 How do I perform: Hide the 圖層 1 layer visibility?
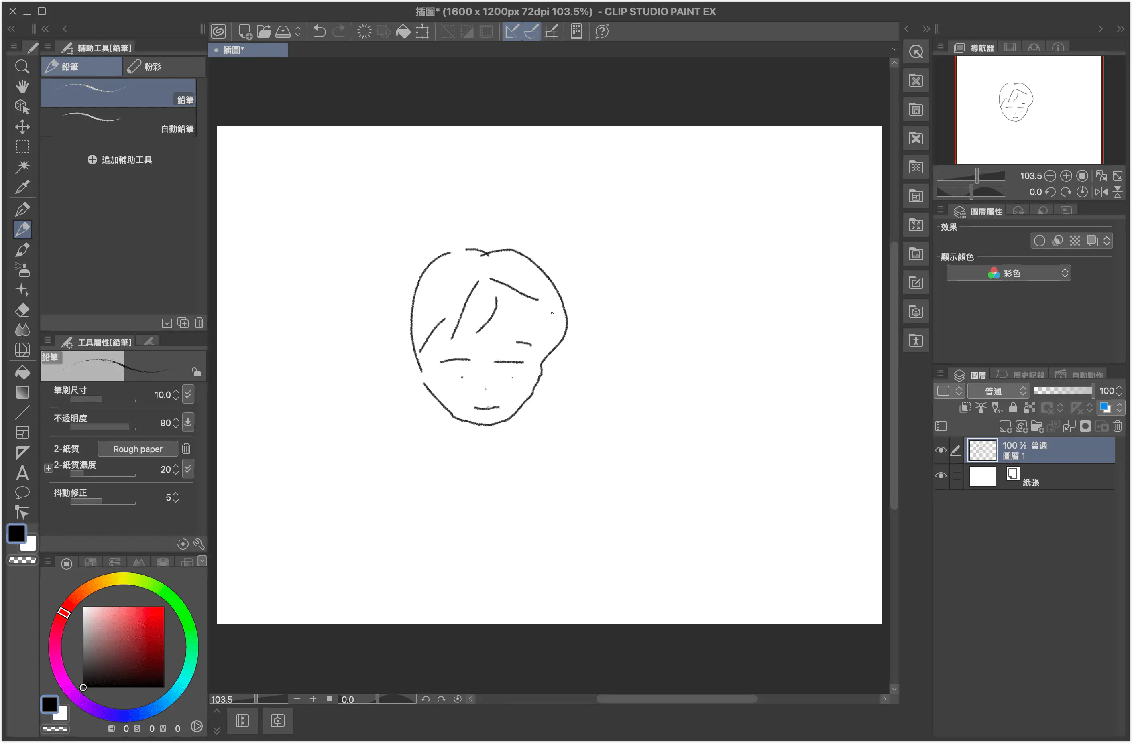tap(941, 449)
